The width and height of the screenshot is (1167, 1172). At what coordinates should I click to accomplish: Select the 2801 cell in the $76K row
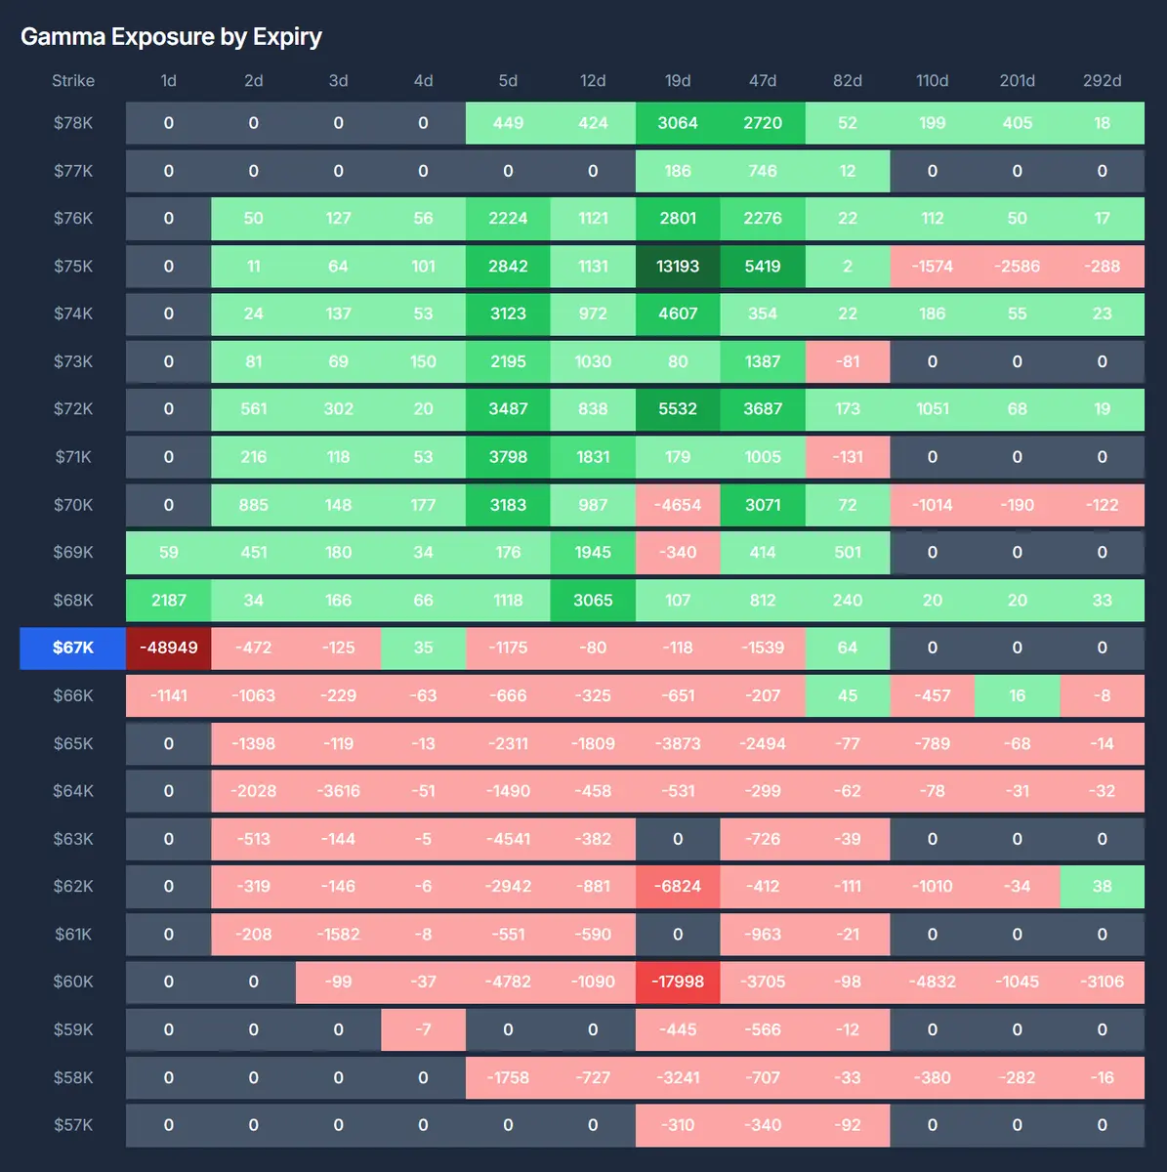pos(678,218)
